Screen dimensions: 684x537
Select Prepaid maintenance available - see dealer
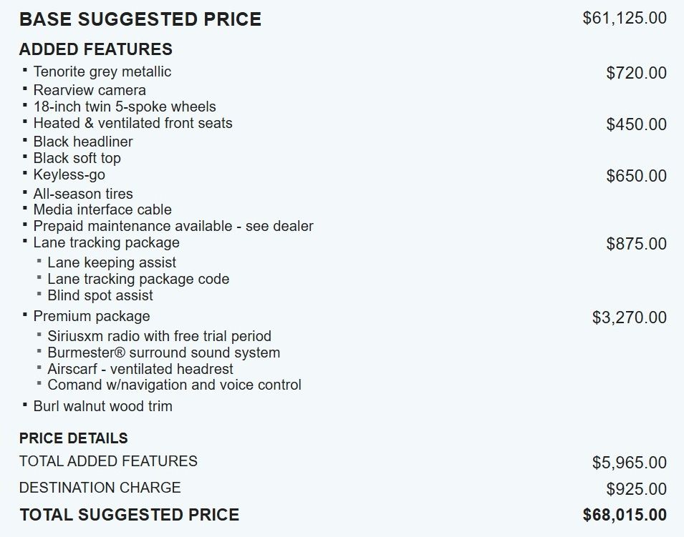point(173,226)
